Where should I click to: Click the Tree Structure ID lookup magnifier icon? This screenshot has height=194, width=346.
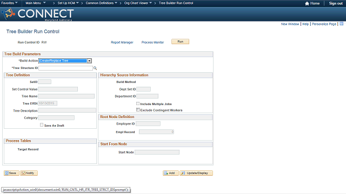tap(95, 68)
